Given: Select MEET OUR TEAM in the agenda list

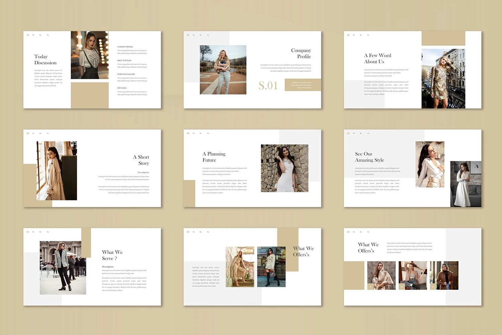Looking at the screenshot, I should click(x=124, y=61).
